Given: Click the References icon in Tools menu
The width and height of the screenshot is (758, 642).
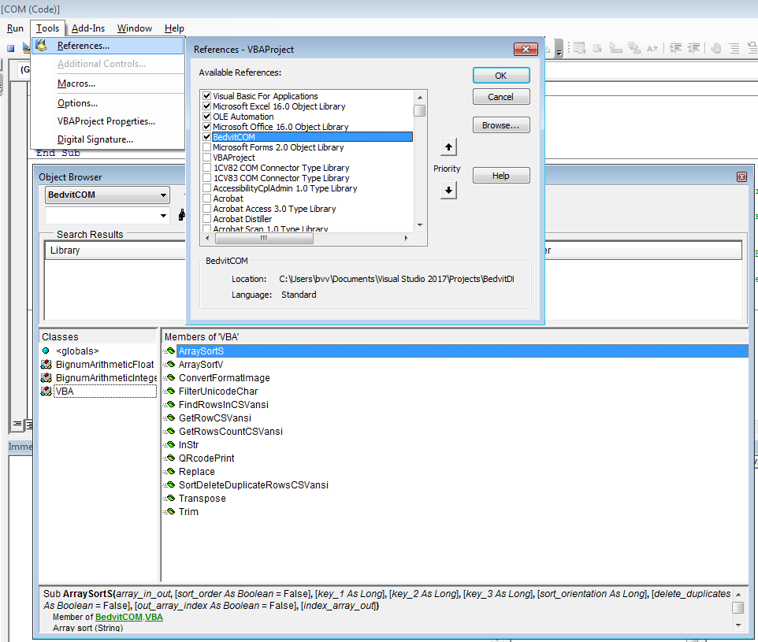Looking at the screenshot, I should [x=42, y=46].
